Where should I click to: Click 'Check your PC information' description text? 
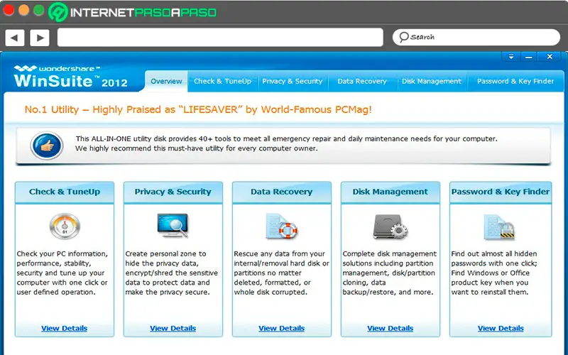click(x=62, y=273)
